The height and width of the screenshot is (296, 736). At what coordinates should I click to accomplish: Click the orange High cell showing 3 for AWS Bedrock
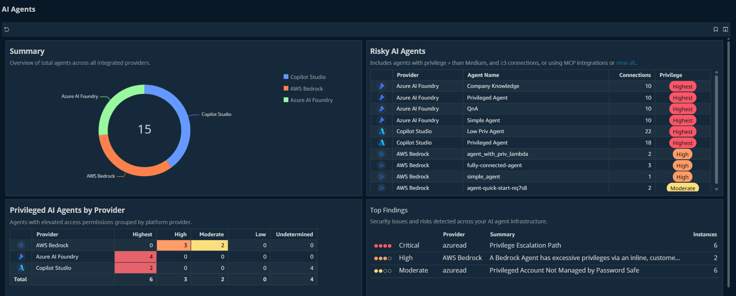click(x=174, y=245)
